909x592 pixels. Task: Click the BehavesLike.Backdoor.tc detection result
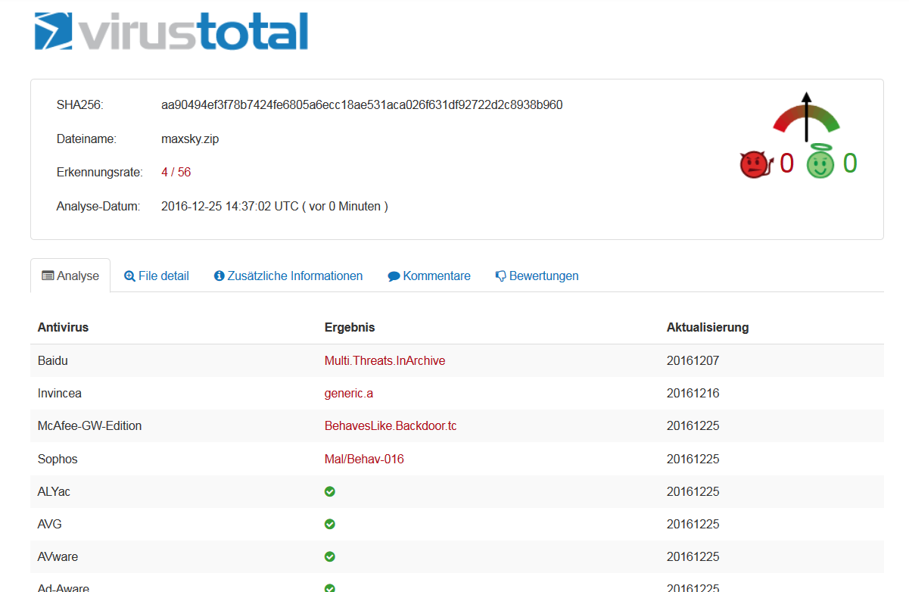[x=391, y=426]
